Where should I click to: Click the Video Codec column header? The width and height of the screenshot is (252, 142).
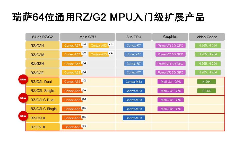click(x=207, y=37)
